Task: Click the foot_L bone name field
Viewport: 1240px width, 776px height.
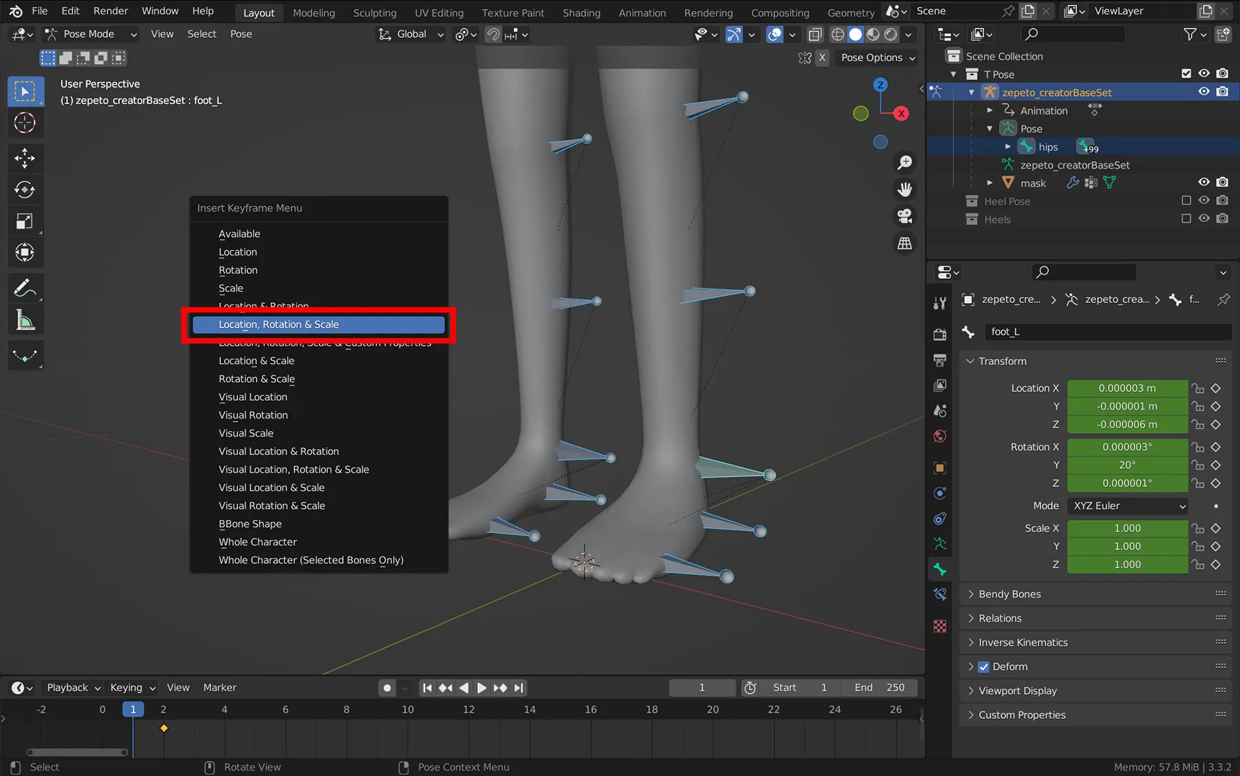Action: click(1107, 332)
